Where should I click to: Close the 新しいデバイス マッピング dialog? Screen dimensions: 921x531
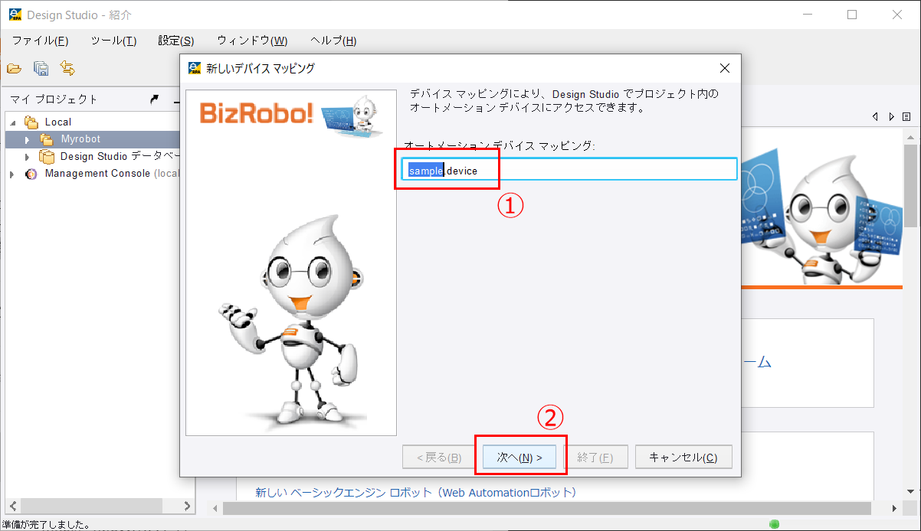(725, 68)
